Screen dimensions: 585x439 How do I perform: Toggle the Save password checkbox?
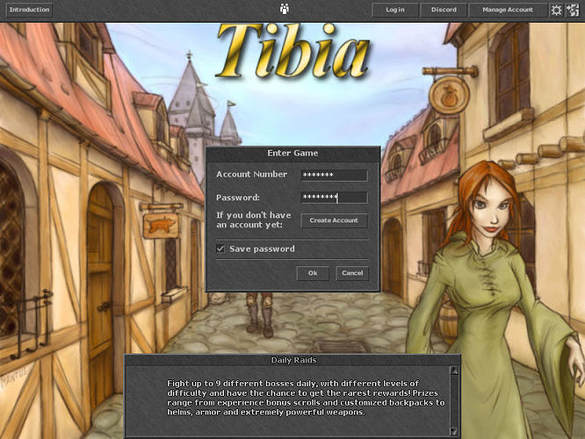click(x=220, y=249)
